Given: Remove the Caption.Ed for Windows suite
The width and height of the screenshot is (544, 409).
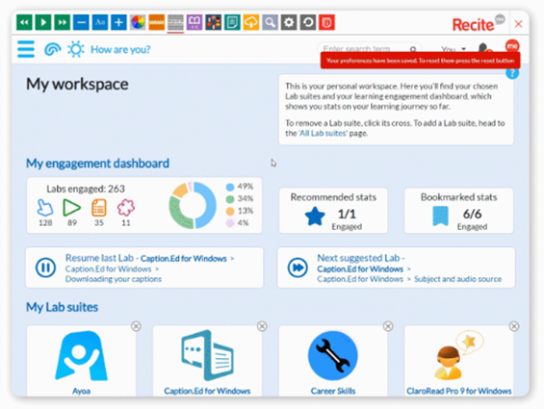Looking at the screenshot, I should click(x=262, y=326).
